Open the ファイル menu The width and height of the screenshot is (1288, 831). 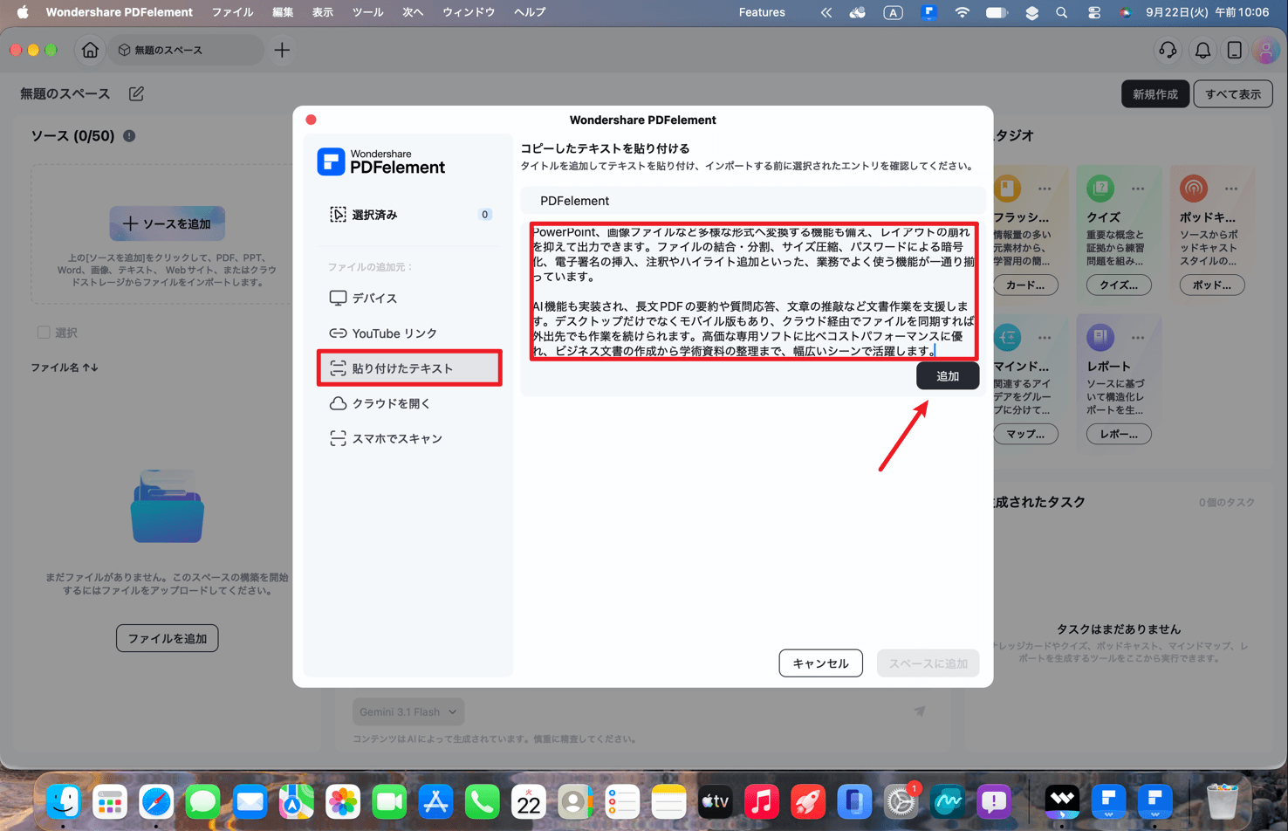233,12
